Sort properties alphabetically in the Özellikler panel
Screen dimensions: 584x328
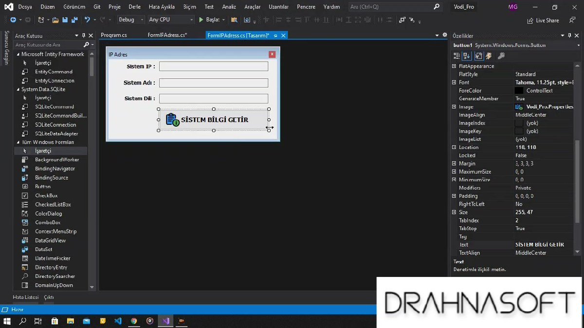[466, 56]
